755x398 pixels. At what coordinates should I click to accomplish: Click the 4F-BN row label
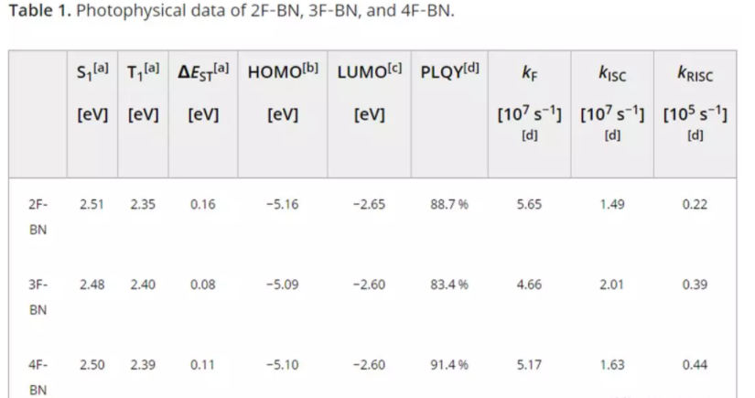pos(38,376)
